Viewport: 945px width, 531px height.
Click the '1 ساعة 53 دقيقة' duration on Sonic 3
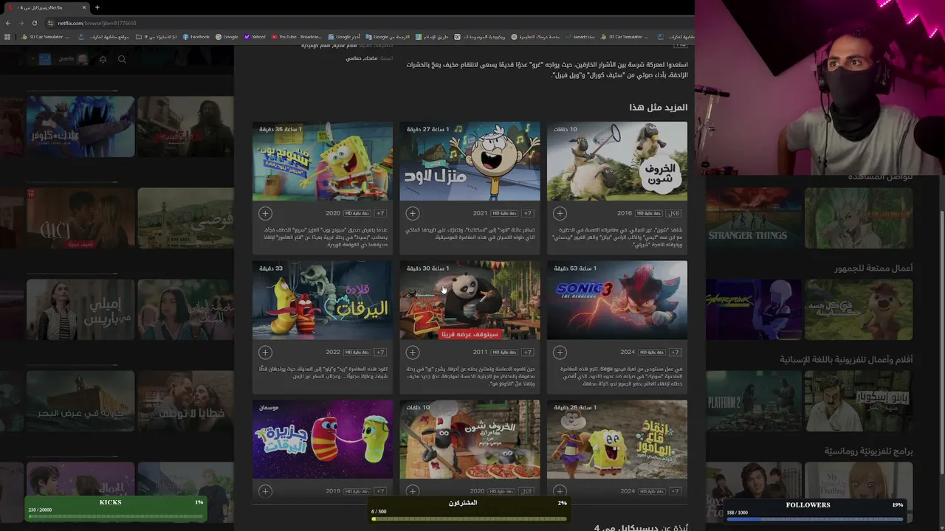[x=575, y=268]
